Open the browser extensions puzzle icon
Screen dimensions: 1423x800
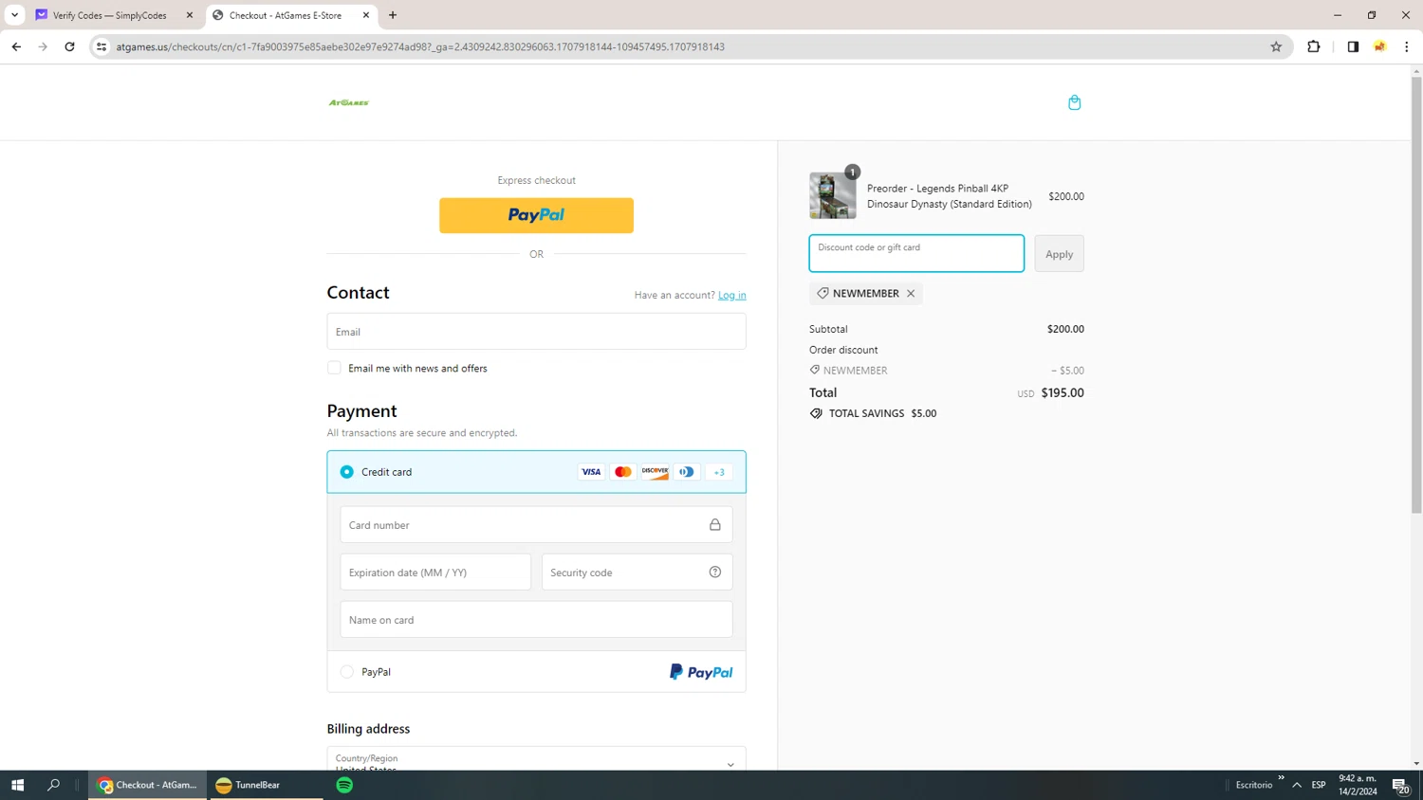[x=1314, y=46]
